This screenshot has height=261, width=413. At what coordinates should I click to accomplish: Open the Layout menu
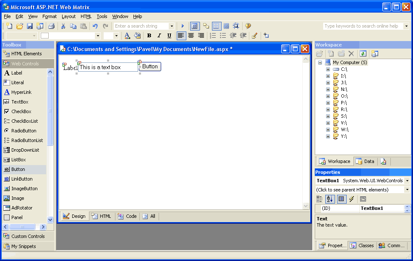pos(68,16)
